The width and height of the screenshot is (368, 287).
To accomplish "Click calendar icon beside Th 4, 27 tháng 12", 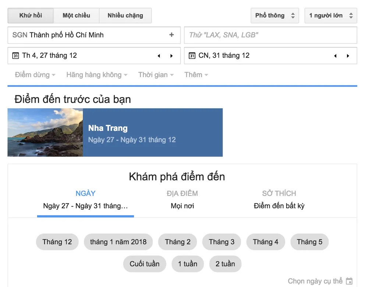I will pos(15,56).
